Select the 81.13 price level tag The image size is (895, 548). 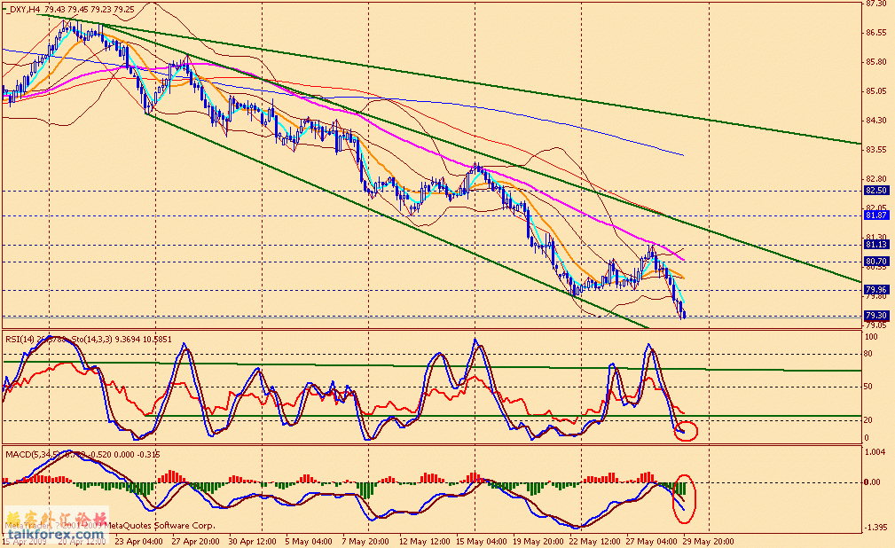[x=876, y=245]
